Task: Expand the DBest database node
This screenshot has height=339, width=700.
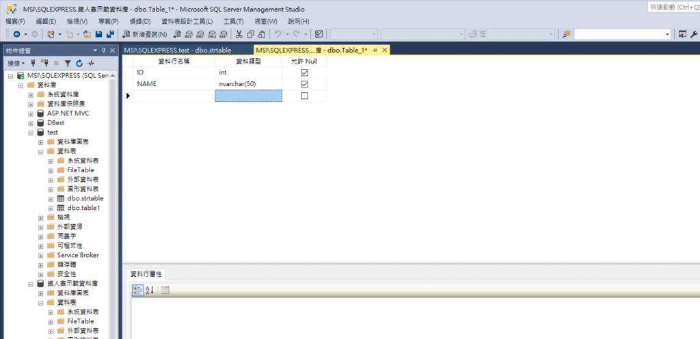Action: click(x=31, y=123)
